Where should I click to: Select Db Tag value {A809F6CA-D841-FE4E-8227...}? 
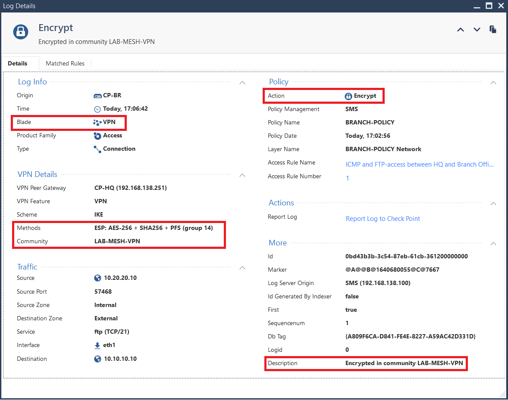tap(411, 336)
